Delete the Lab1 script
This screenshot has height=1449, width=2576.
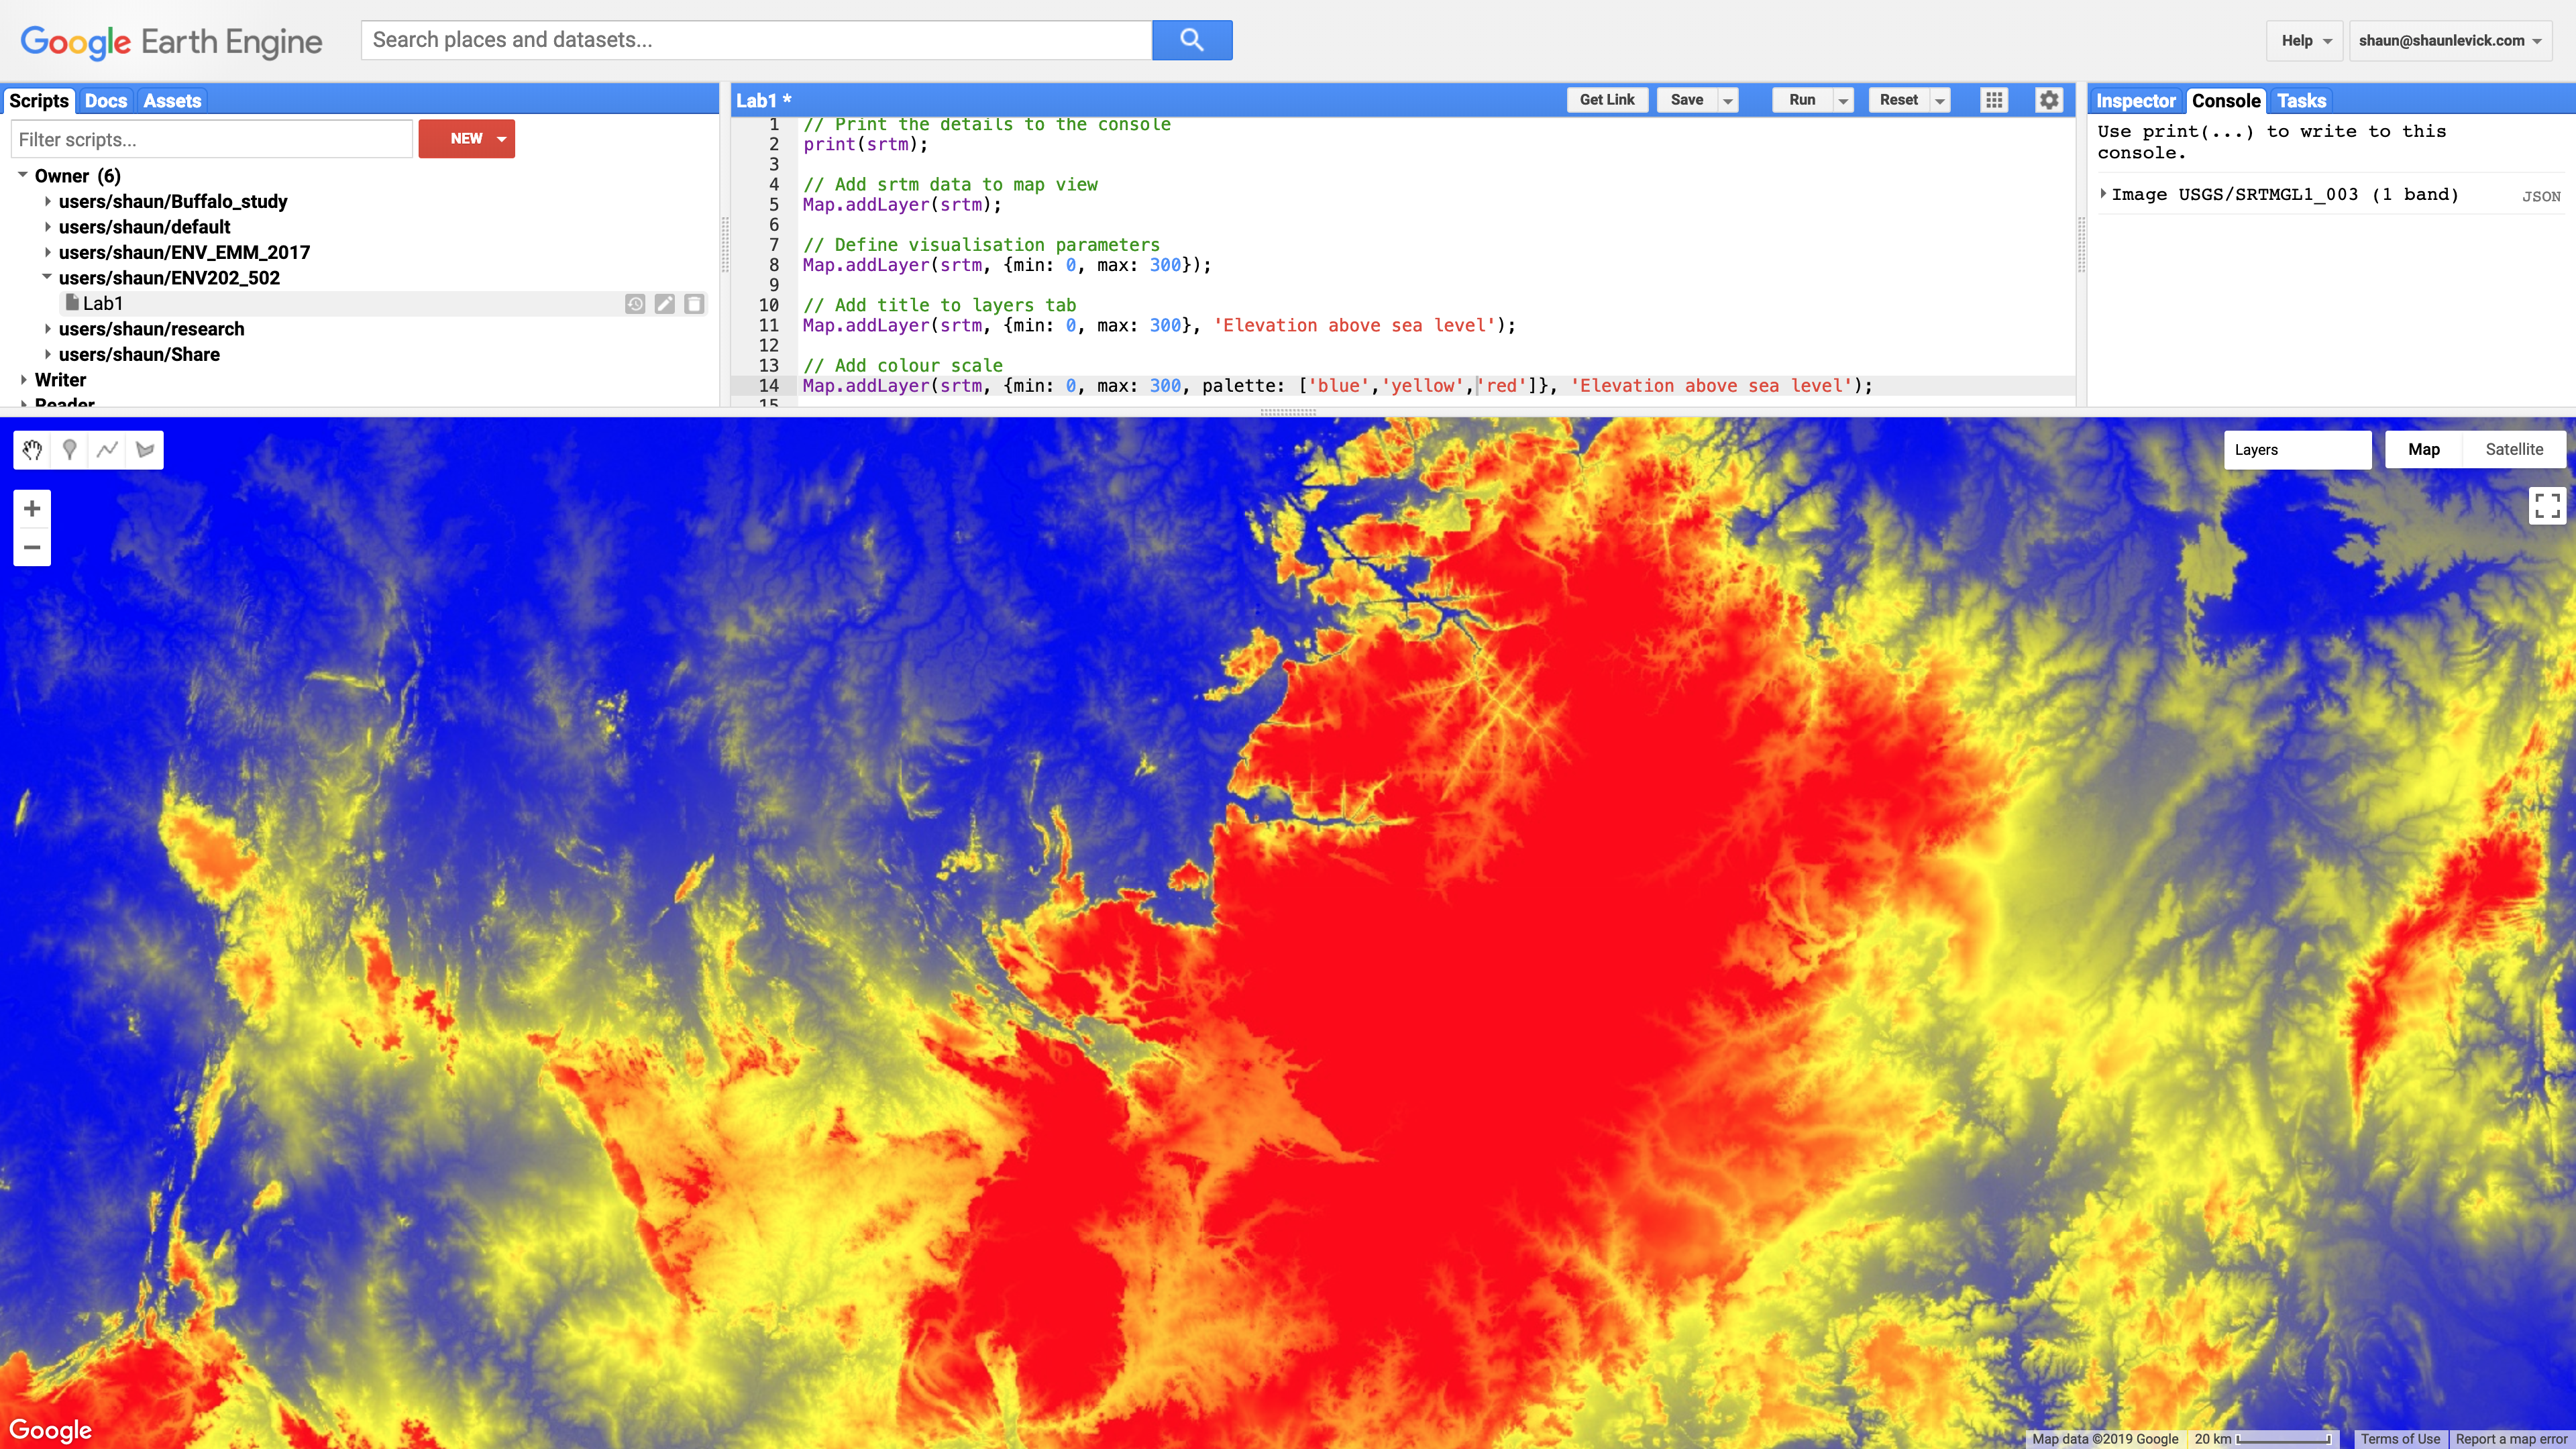694,304
